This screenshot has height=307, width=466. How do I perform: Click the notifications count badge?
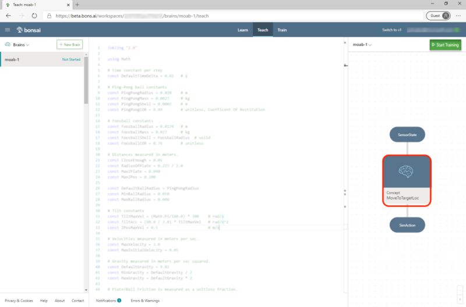pyautogui.click(x=119, y=301)
